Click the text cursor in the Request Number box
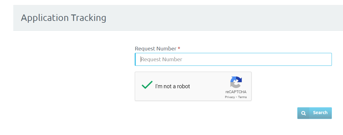Image resolution: width=343 pixels, height=135 pixels. pyautogui.click(x=141, y=59)
